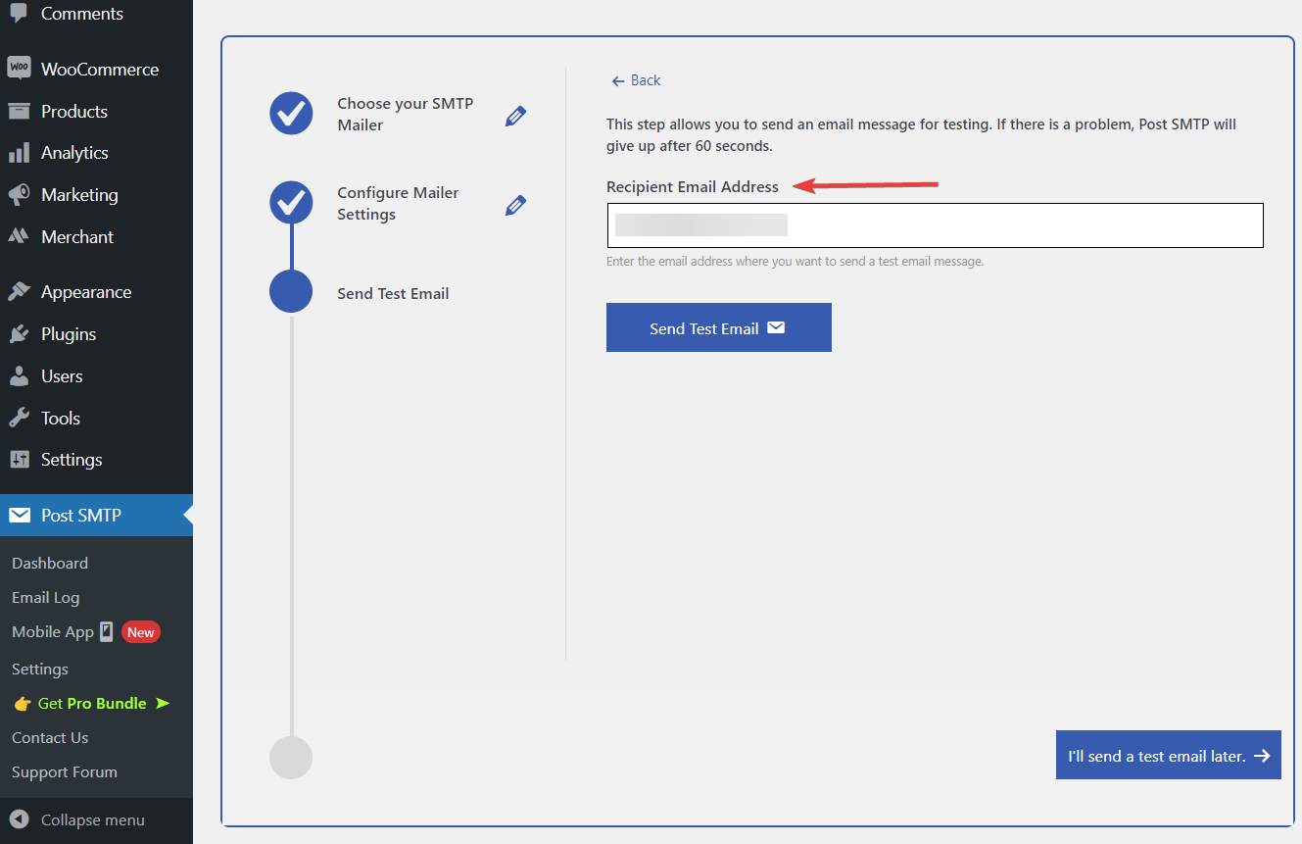Click the Post SMTP envelope icon
The height and width of the screenshot is (844, 1302).
[x=19, y=516]
